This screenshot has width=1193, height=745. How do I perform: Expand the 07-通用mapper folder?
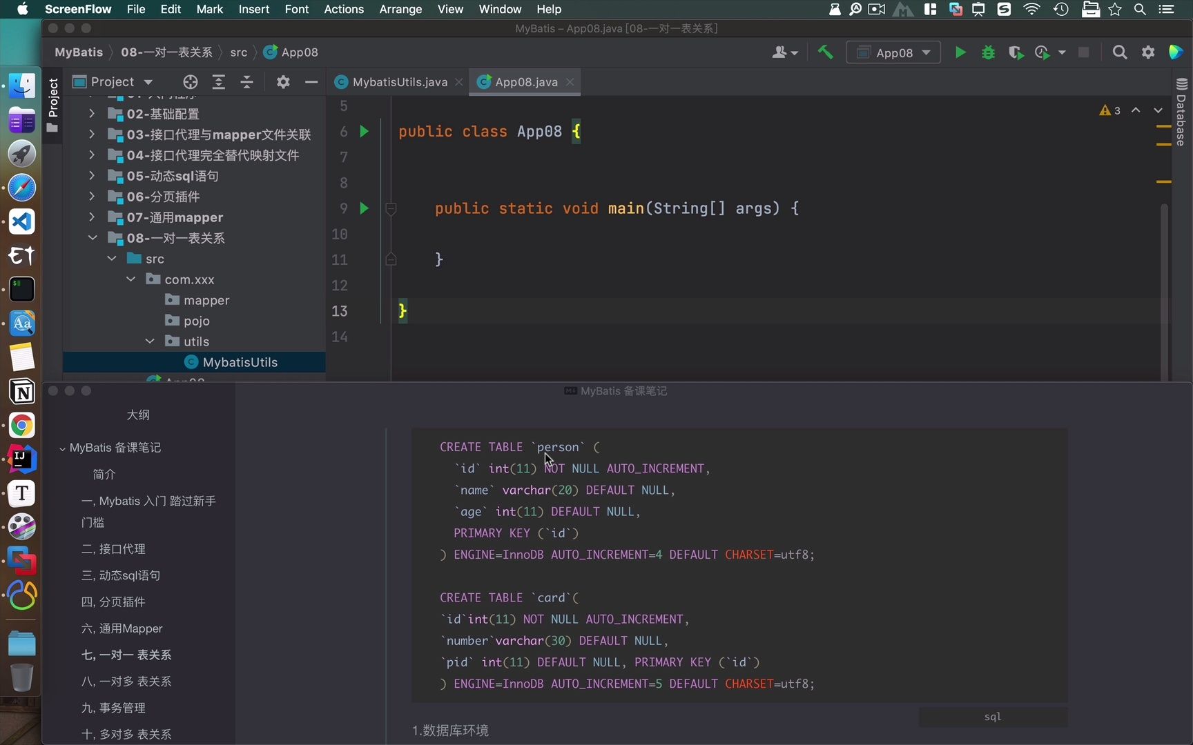(x=92, y=217)
